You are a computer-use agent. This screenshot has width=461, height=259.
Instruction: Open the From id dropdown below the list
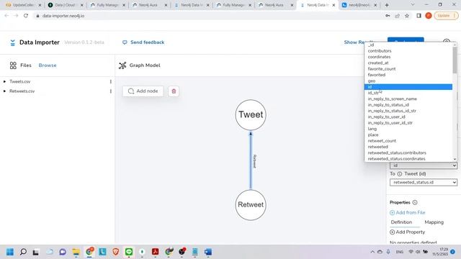[424, 165]
